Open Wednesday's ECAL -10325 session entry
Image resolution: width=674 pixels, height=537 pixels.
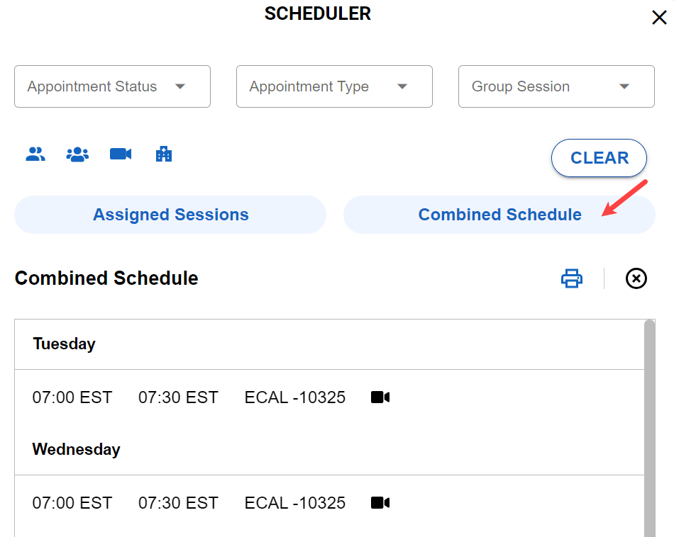pos(295,503)
